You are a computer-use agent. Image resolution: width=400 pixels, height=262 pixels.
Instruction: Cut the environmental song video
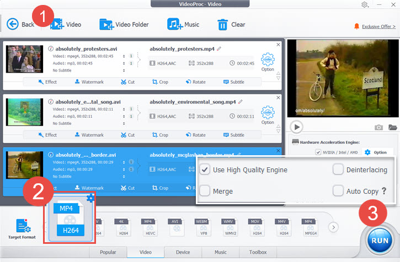click(127, 135)
